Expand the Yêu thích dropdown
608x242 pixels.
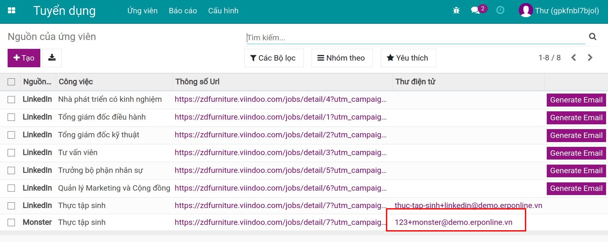click(408, 58)
